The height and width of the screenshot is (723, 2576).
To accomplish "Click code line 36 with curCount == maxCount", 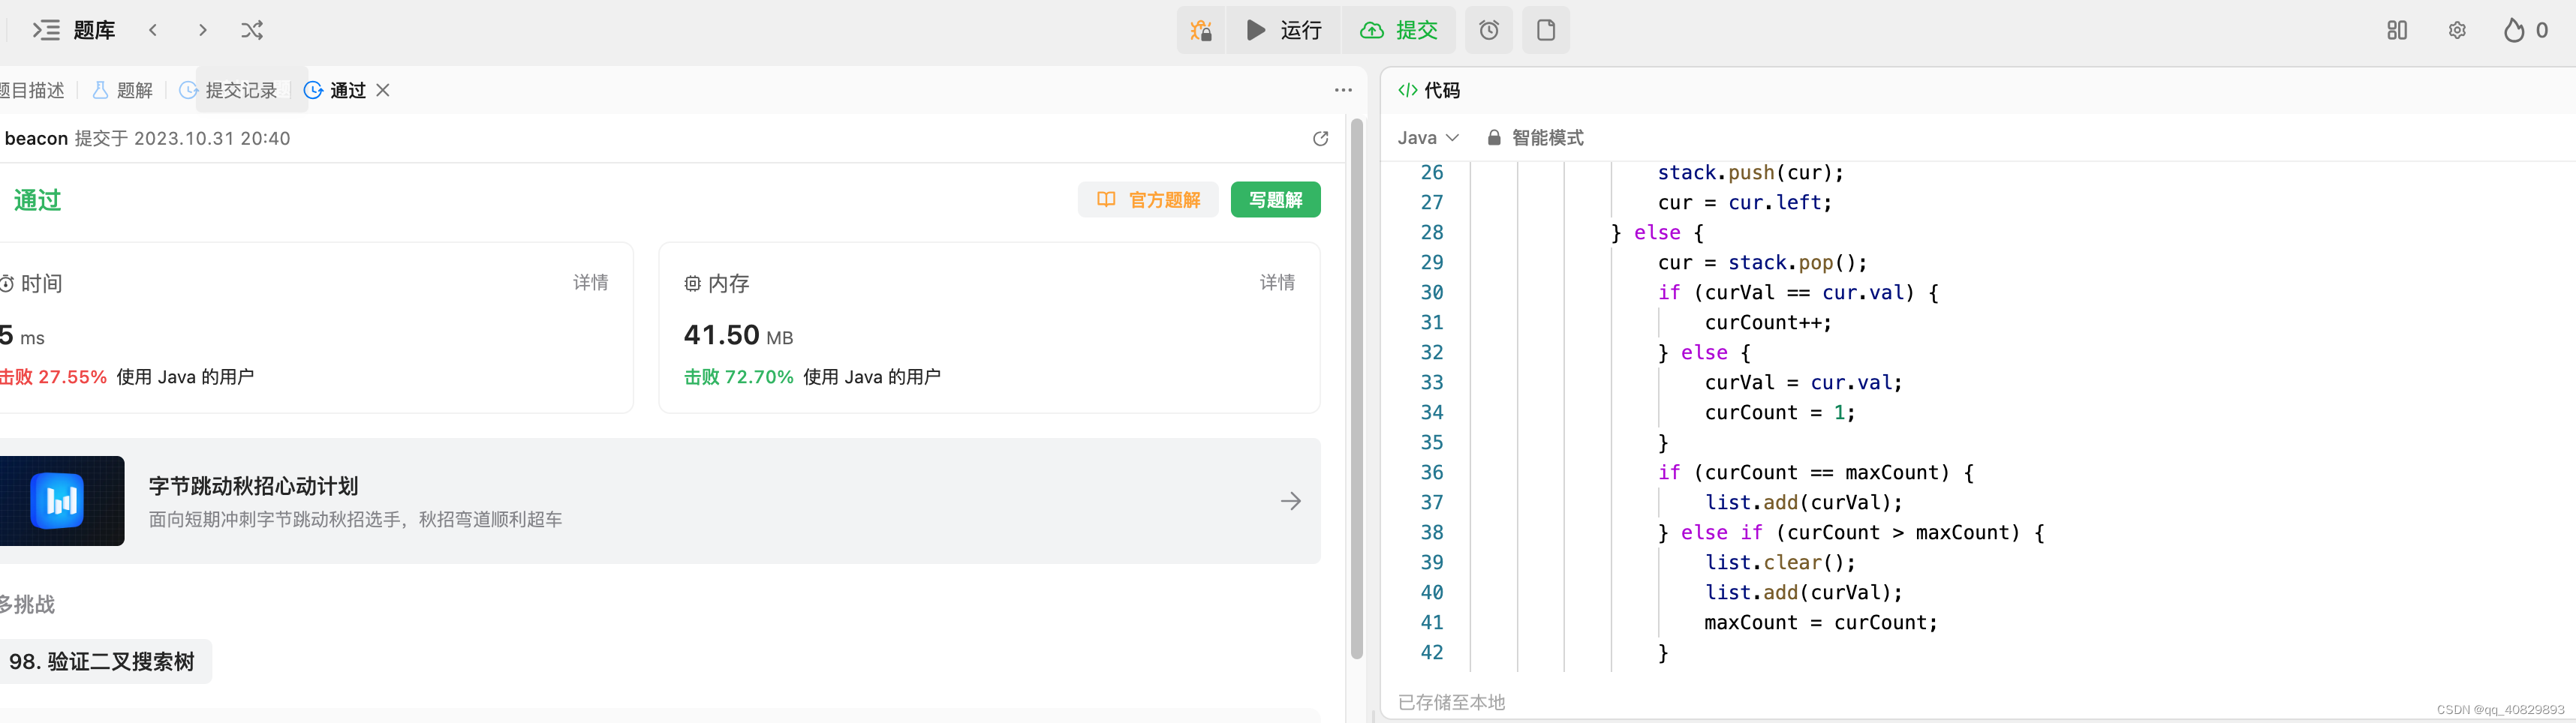I will 1815,472.
